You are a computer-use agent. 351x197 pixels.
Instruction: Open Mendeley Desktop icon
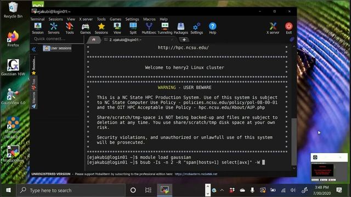(x=13, y=128)
